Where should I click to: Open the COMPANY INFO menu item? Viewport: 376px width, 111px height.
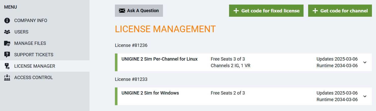pyautogui.click(x=31, y=21)
